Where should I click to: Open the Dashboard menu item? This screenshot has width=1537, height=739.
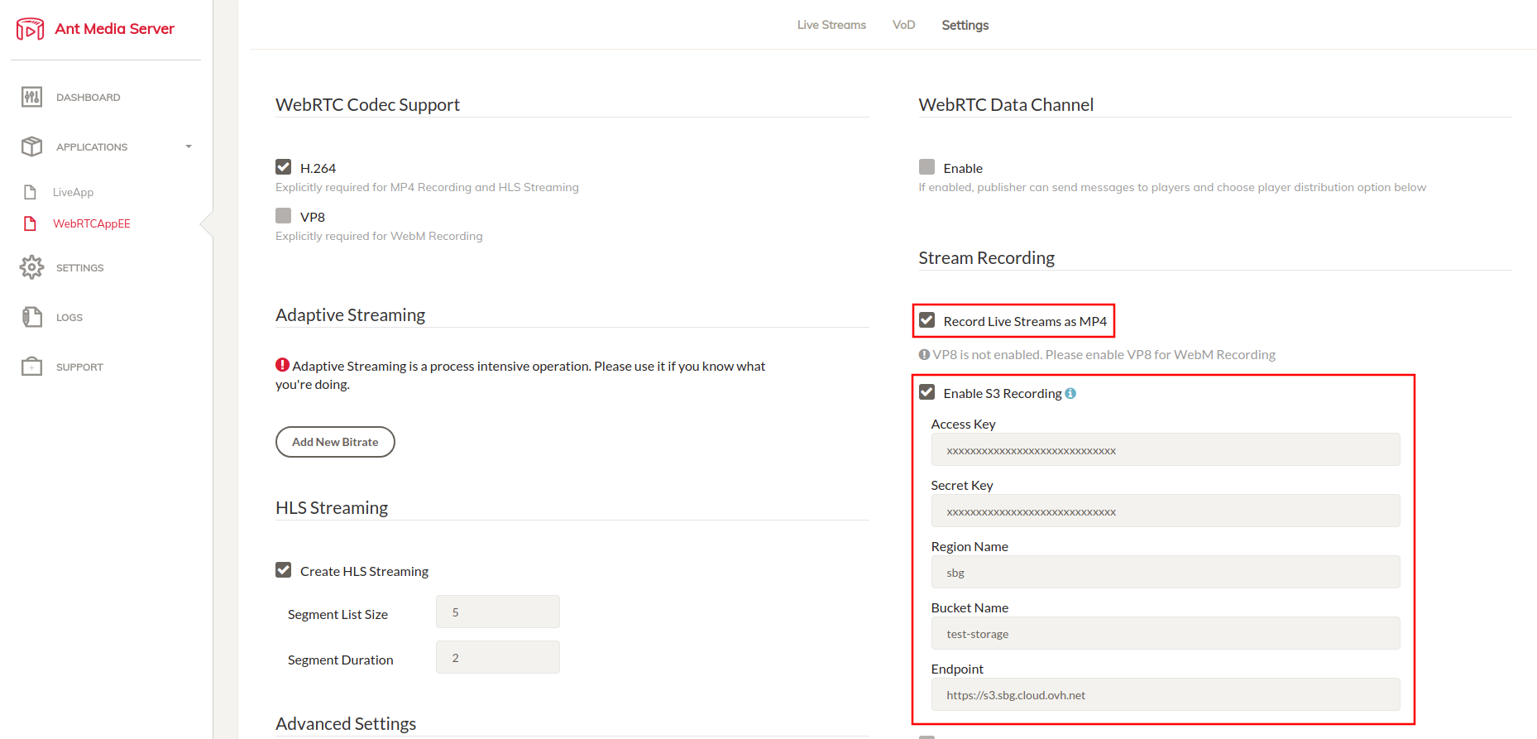point(89,97)
